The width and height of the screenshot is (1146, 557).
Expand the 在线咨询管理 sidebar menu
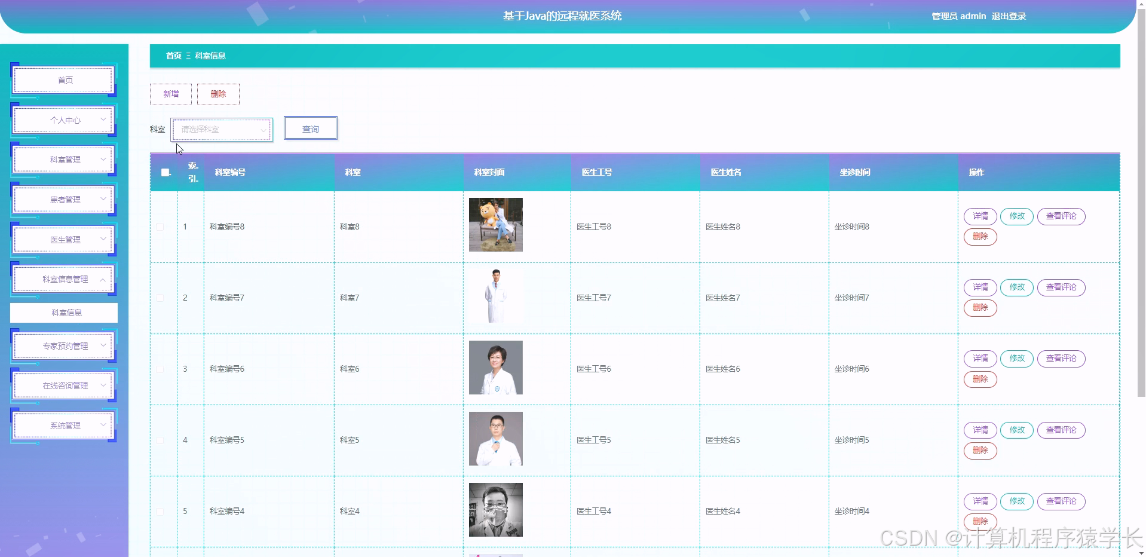(x=65, y=385)
